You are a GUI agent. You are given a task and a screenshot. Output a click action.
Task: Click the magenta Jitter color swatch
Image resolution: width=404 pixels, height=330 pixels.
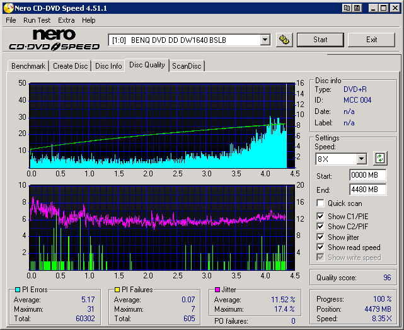(217, 290)
